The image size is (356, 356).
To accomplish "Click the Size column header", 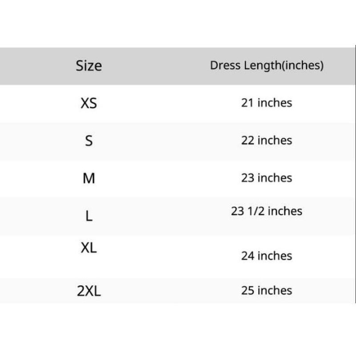I will click(89, 66).
